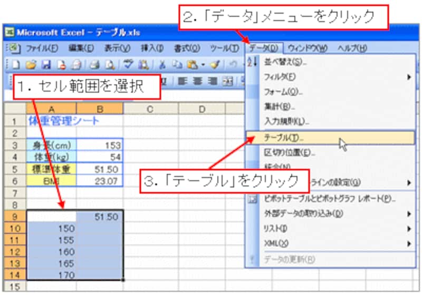Open the 書式(O) menu
The image size is (422, 295).
[187, 48]
